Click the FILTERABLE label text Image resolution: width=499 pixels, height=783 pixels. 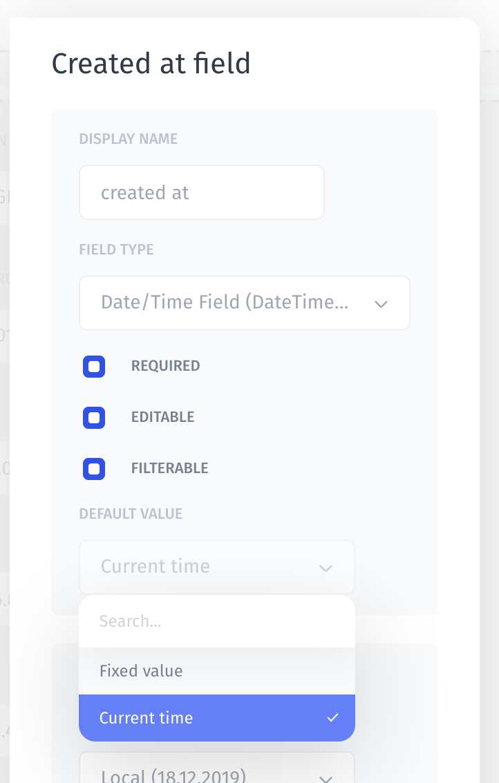click(x=170, y=468)
